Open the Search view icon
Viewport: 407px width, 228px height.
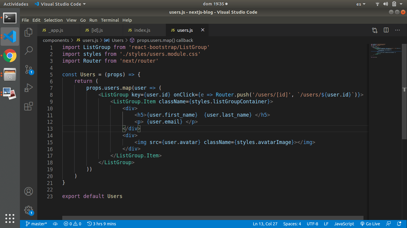29,50
